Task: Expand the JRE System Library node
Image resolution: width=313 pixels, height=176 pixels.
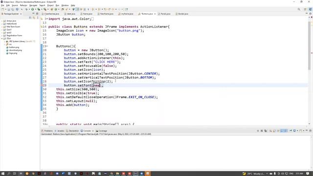Action: 4,42
